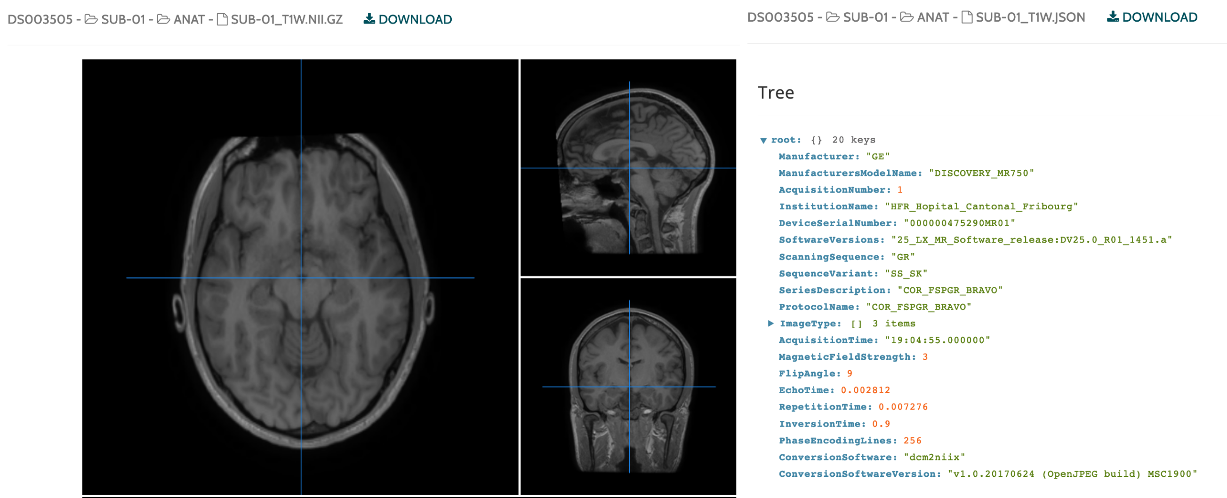The height and width of the screenshot is (498, 1227).
Task: Go to DS003505 in the left breadcrumb
Action: point(40,19)
